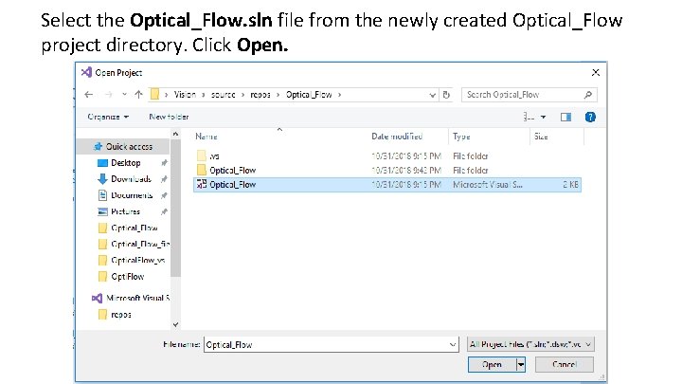Open the Help icon
Viewport: 682px width, 384px height.
click(x=590, y=117)
